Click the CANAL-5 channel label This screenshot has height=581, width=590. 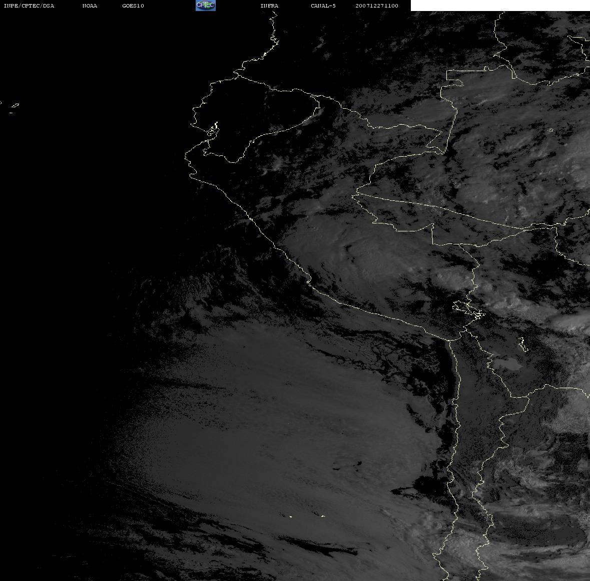click(x=323, y=6)
